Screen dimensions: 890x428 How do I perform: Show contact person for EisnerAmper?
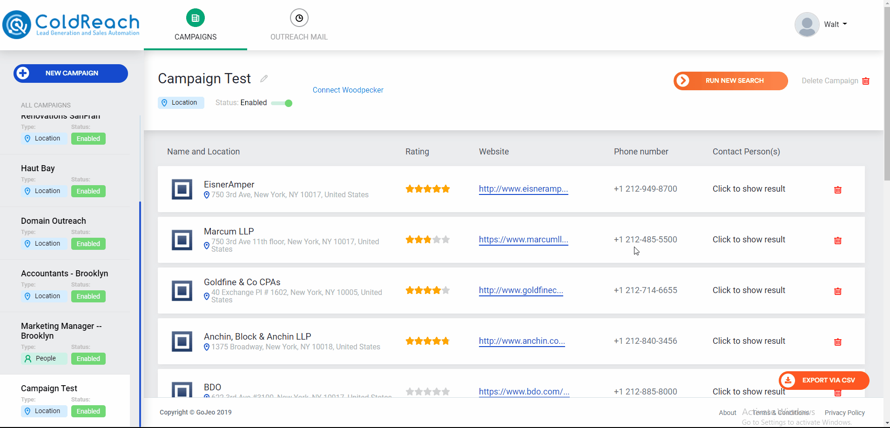pos(748,189)
